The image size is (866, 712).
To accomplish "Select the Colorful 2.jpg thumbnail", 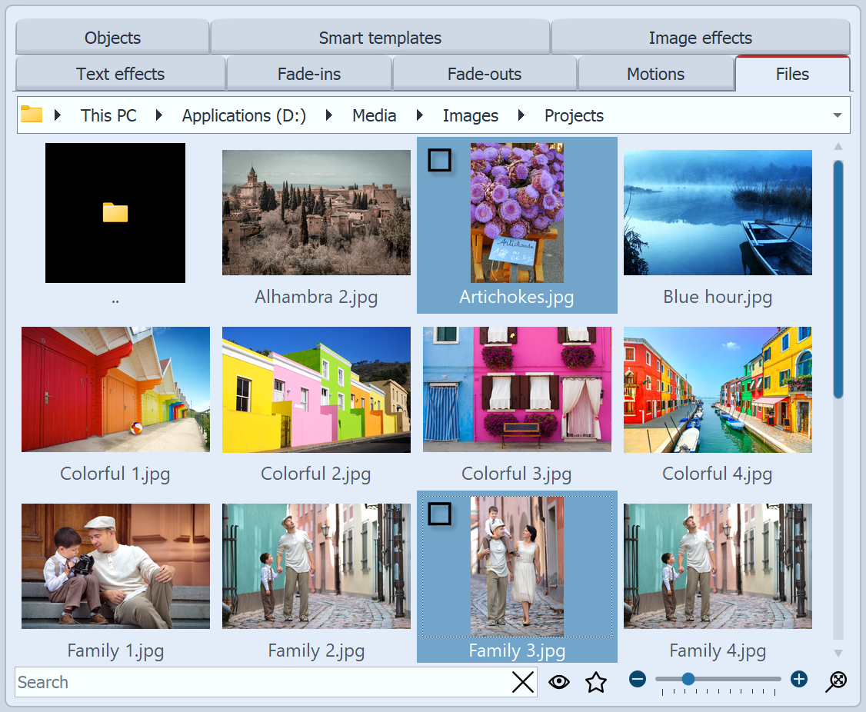I will pyautogui.click(x=316, y=389).
